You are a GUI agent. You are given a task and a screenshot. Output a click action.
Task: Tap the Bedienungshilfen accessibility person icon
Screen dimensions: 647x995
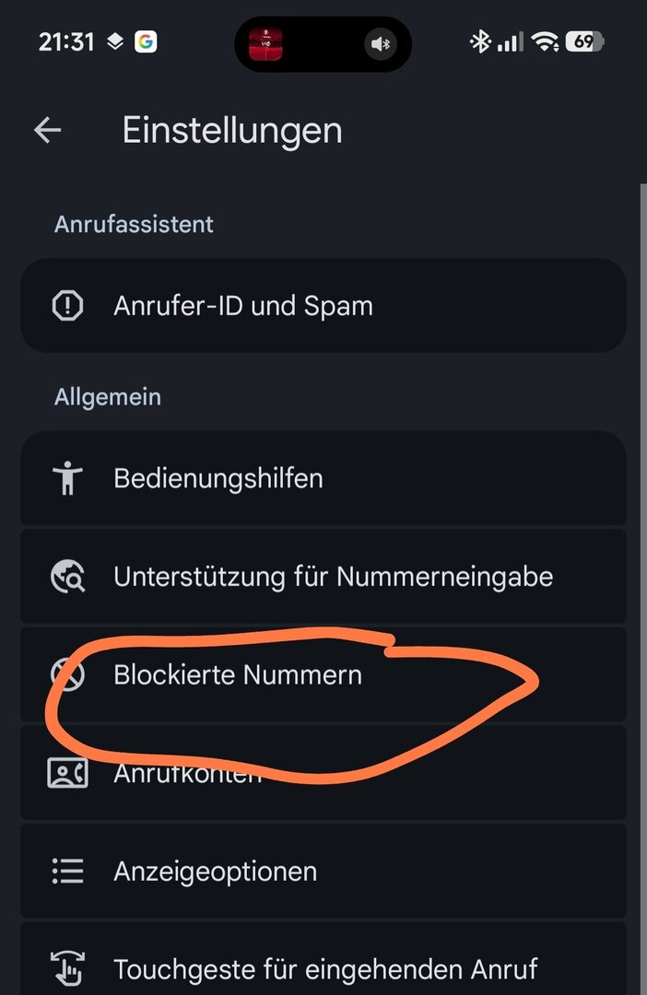[68, 478]
